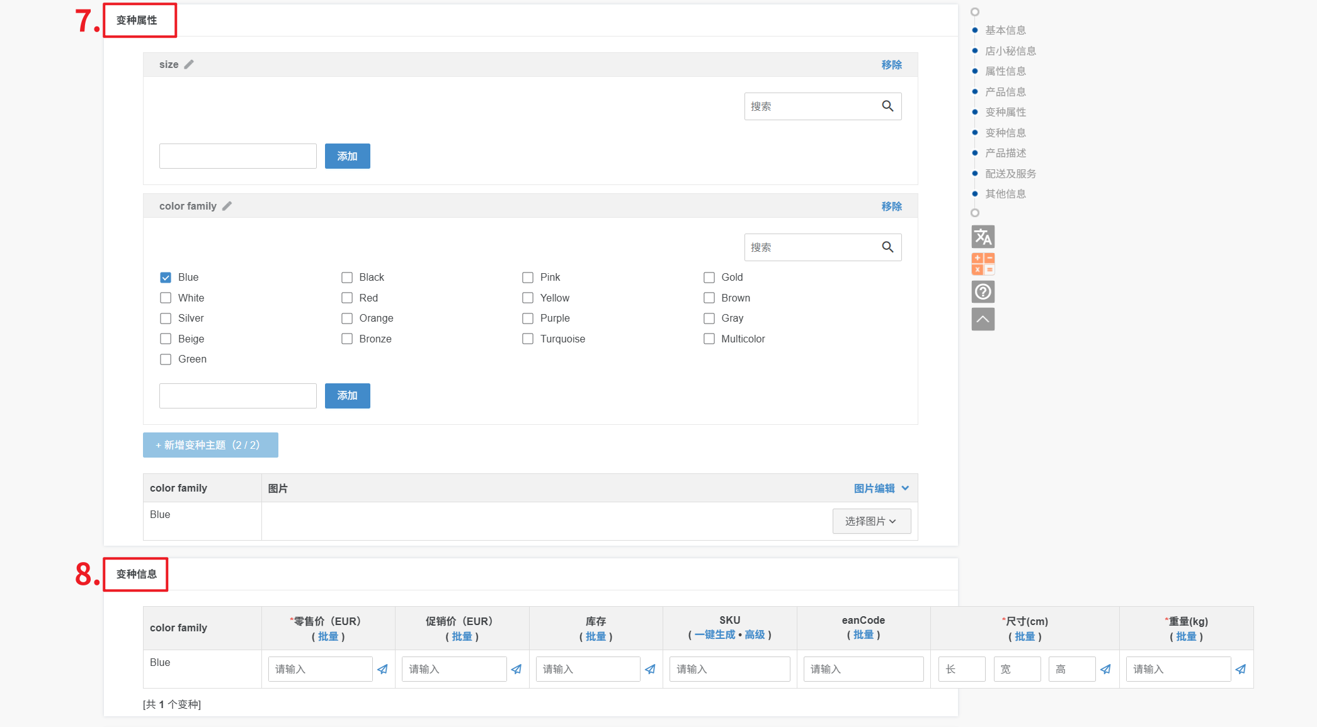Image resolution: width=1317 pixels, height=727 pixels.
Task: Click 添加 button under color family
Action: click(x=347, y=396)
